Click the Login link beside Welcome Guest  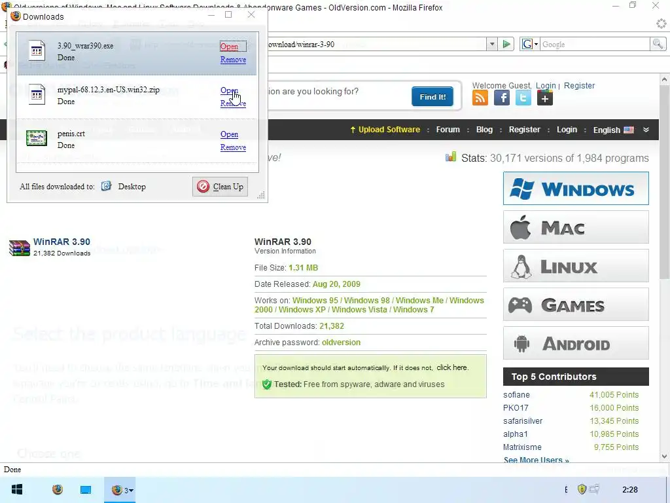point(546,86)
